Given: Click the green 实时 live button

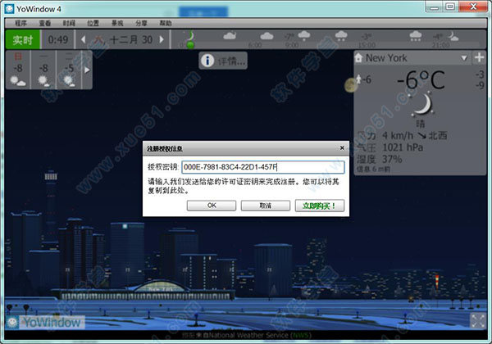Looking at the screenshot, I should 23,40.
